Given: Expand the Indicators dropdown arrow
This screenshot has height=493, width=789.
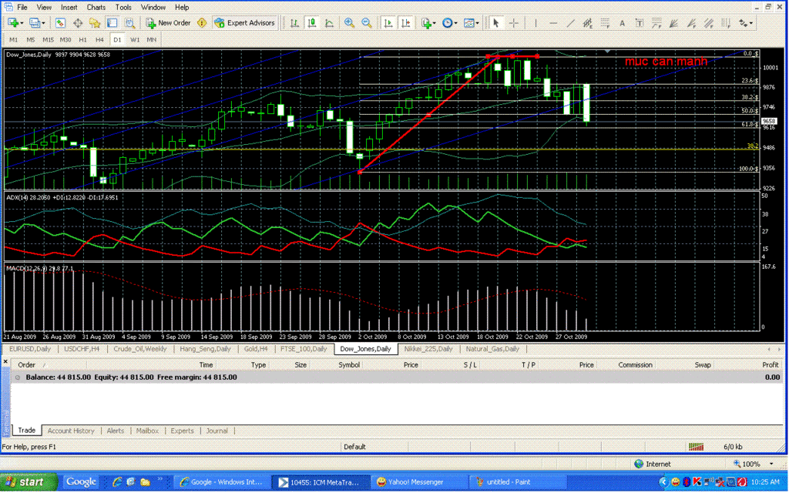Looking at the screenshot, I should coord(435,23).
